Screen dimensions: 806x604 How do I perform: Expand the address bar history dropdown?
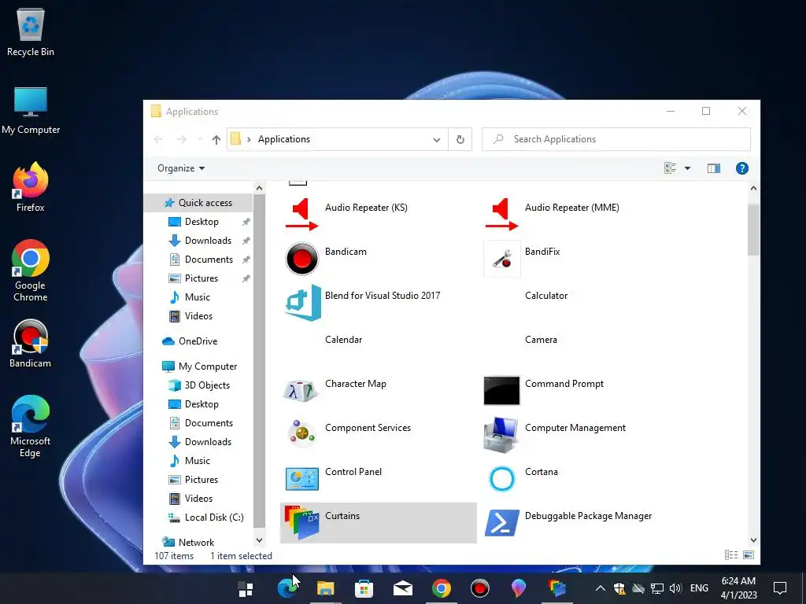coord(436,140)
